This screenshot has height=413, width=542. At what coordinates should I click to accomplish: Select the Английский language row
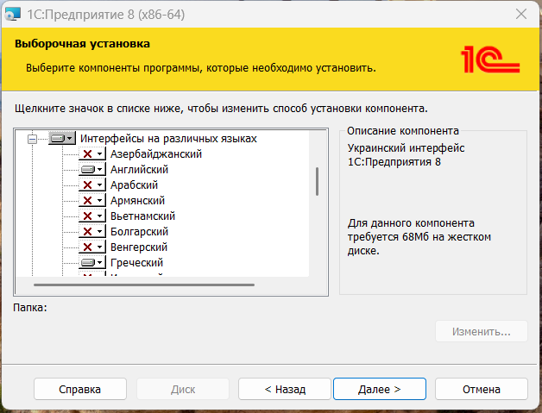(139, 170)
